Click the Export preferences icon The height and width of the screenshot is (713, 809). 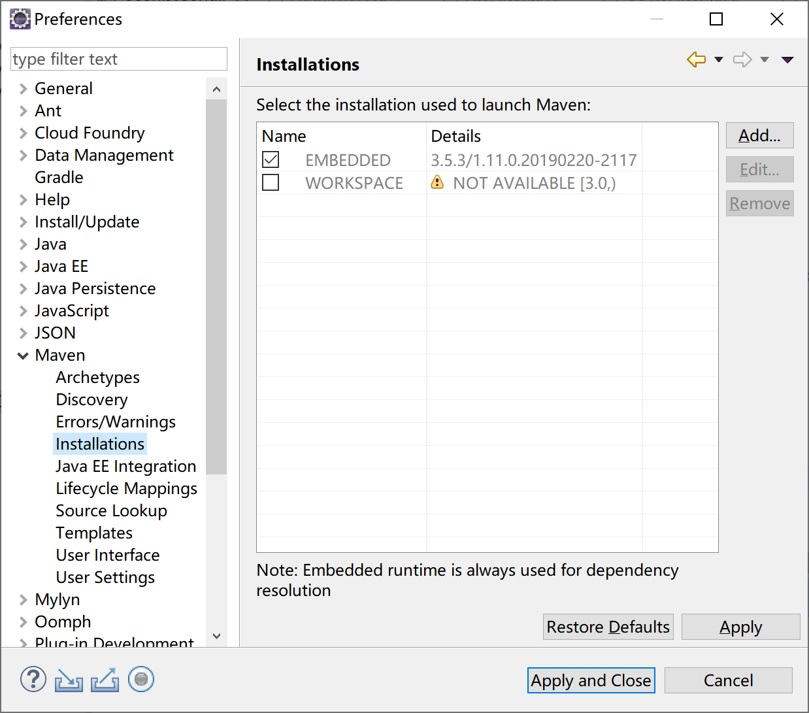(105, 680)
